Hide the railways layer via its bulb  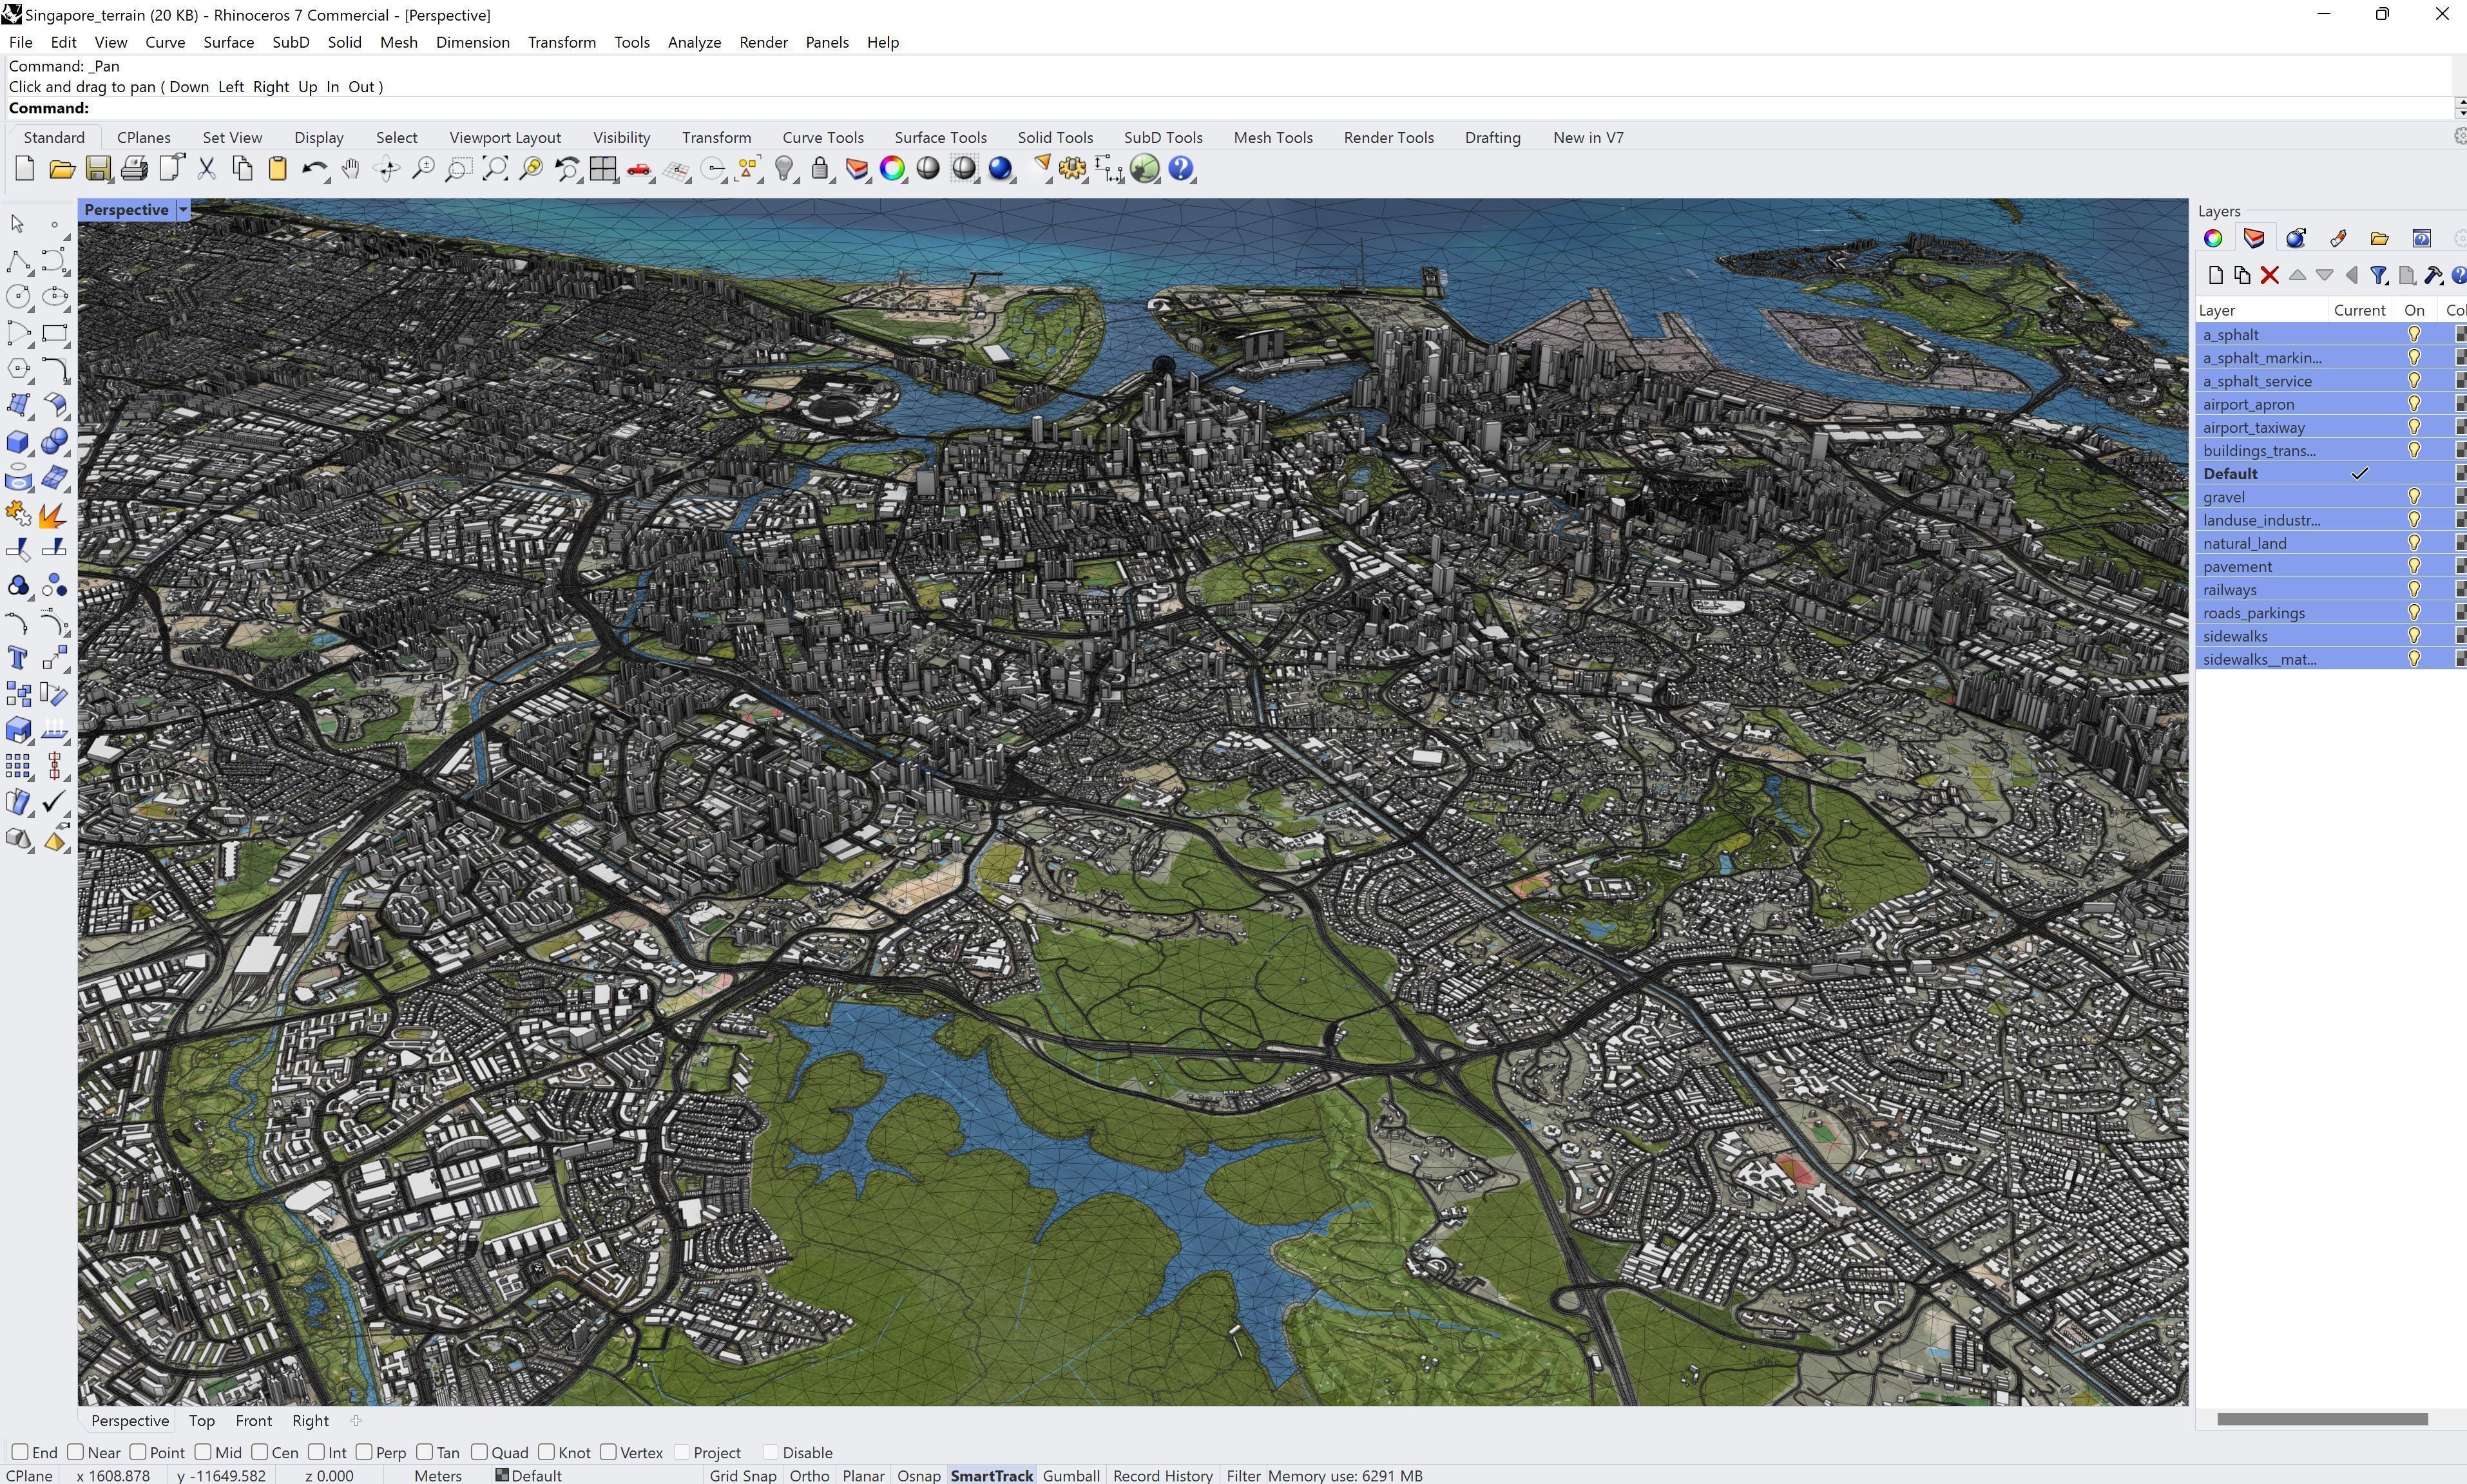[x=2414, y=589]
